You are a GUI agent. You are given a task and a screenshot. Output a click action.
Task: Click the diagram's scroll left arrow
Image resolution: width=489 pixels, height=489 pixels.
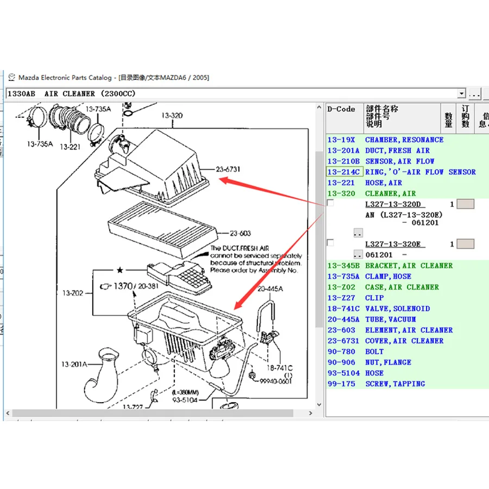8,413
